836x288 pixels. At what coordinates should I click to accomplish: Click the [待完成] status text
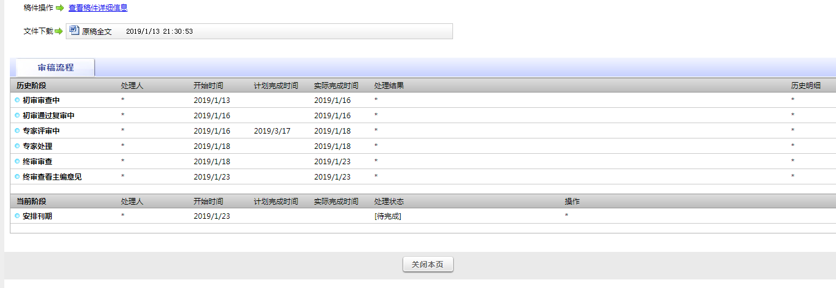tap(388, 216)
